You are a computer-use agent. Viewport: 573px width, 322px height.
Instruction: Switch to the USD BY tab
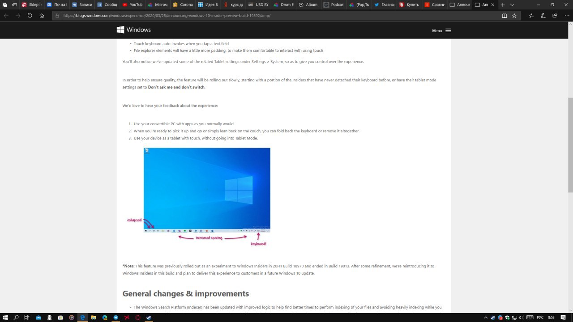258,4
